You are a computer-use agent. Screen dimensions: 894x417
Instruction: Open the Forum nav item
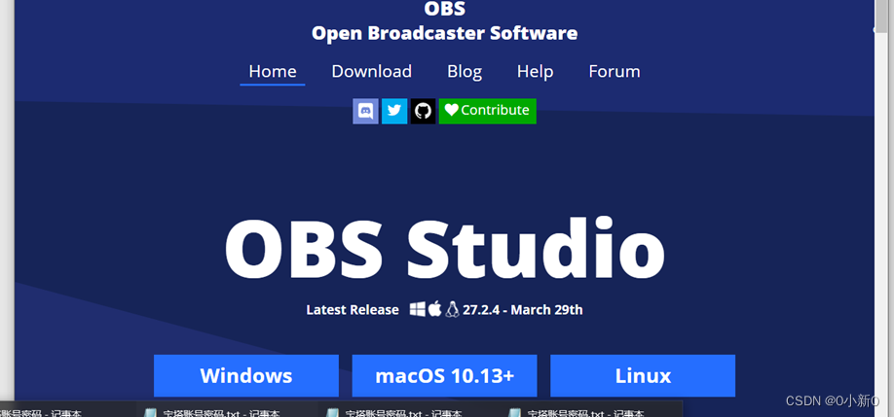click(x=615, y=72)
